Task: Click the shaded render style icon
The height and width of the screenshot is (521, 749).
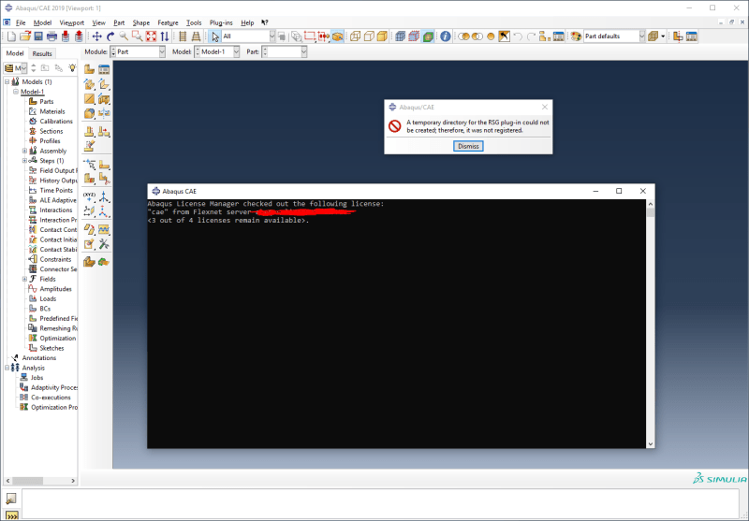Action: point(382,36)
